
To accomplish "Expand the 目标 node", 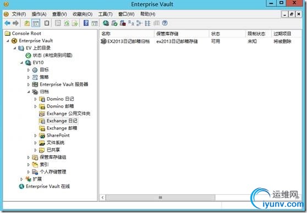I will click(29, 70).
